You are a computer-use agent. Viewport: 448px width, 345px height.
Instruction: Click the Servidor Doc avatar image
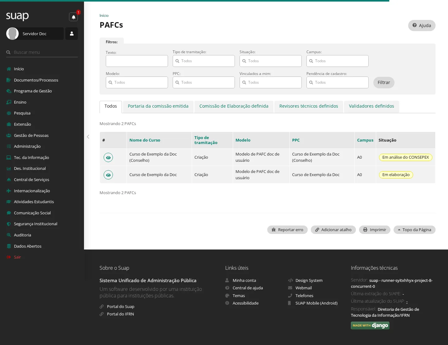click(x=12, y=34)
